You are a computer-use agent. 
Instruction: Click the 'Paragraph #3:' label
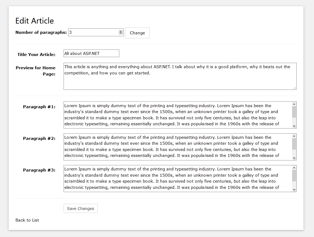39,170
